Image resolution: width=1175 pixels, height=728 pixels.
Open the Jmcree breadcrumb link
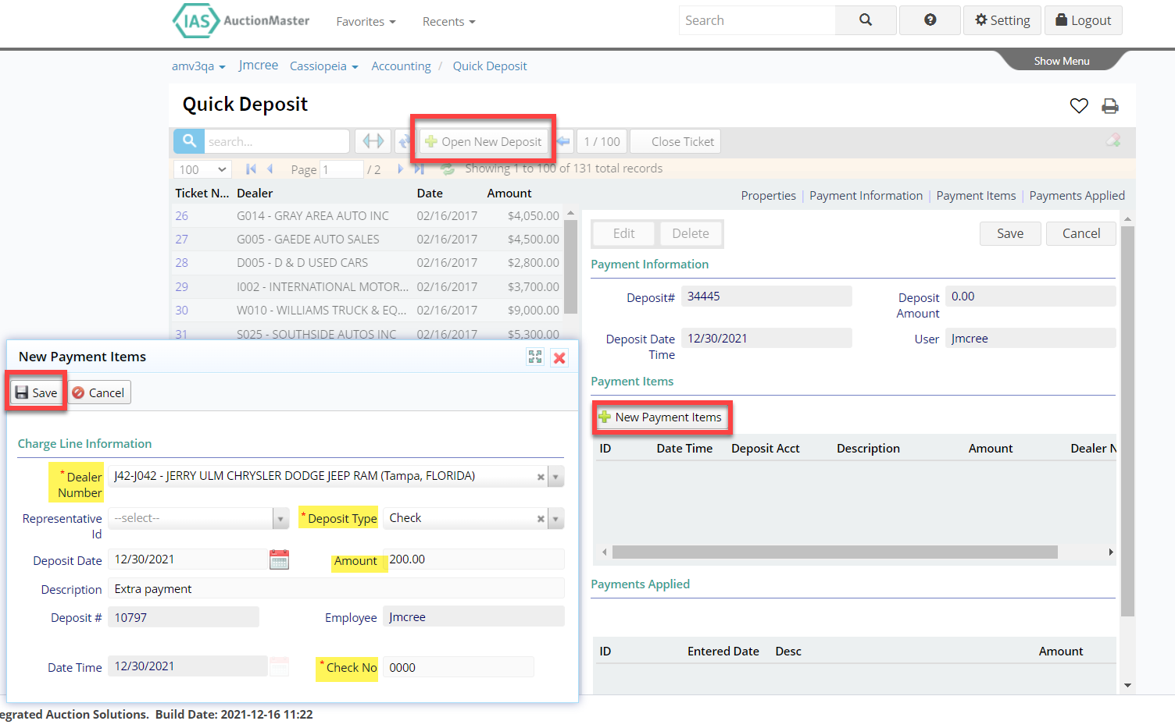click(x=259, y=66)
